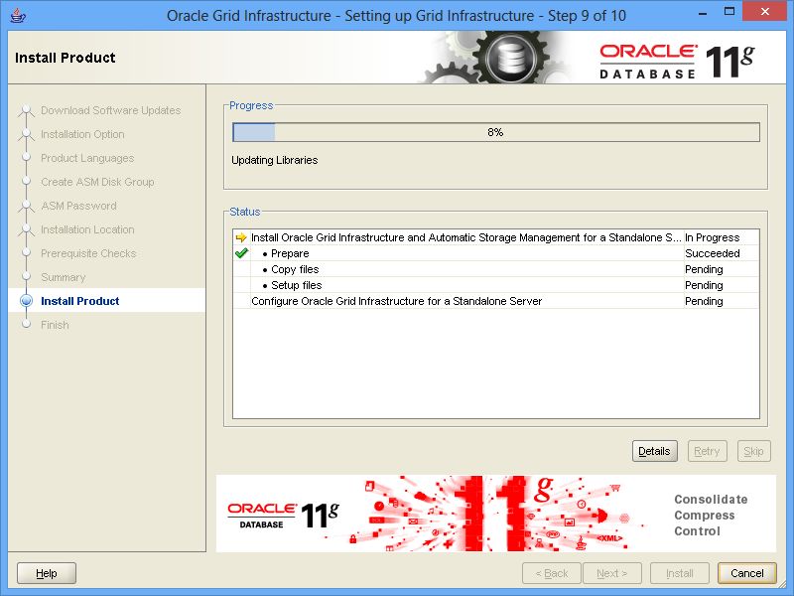The height and width of the screenshot is (596, 794).
Task: Select the Finish step
Action: pos(55,325)
